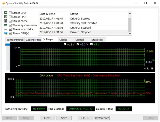The width and height of the screenshot is (160, 122).
Task: Click the FPU icon beside Stress FPU
Action: click(6, 17)
